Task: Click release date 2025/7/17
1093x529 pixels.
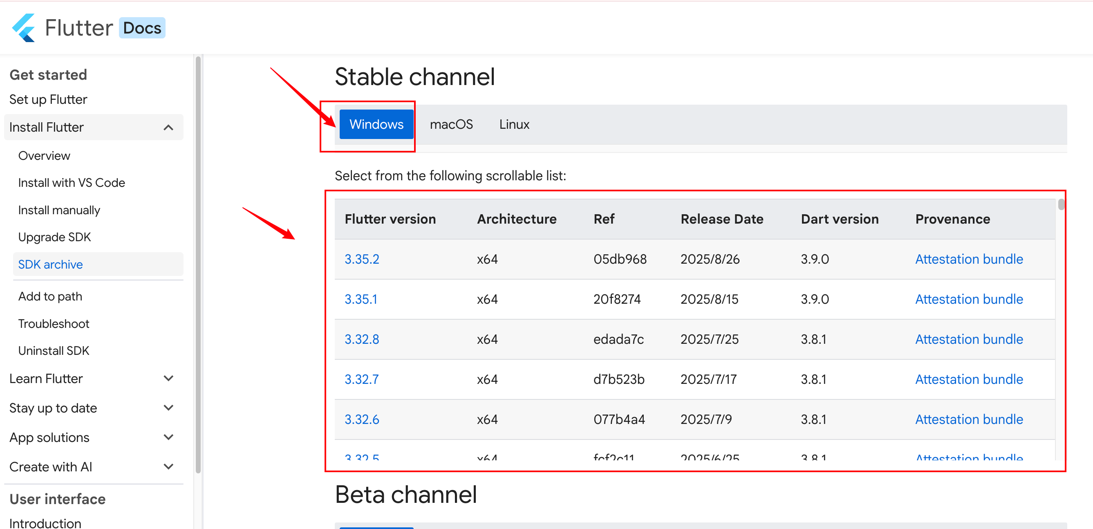Action: click(709, 379)
